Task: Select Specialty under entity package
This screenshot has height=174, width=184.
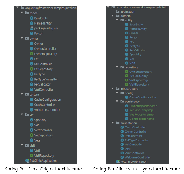Action: click(135, 55)
